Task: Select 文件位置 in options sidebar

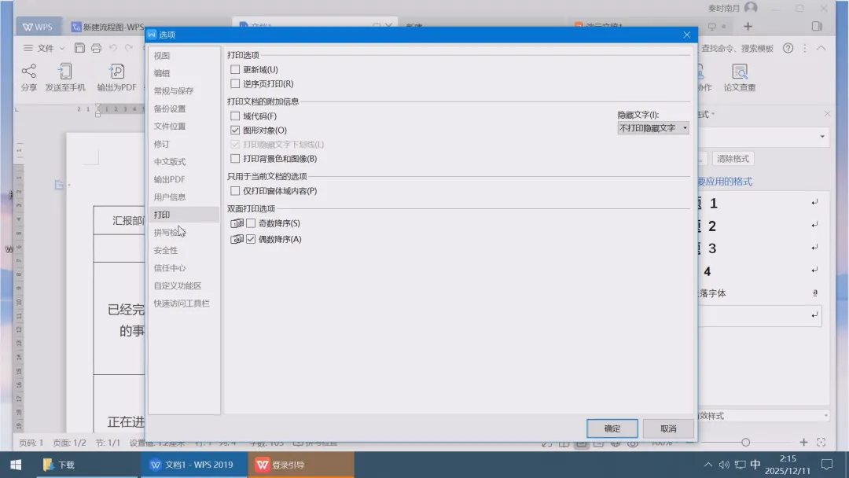Action: pyautogui.click(x=184, y=126)
